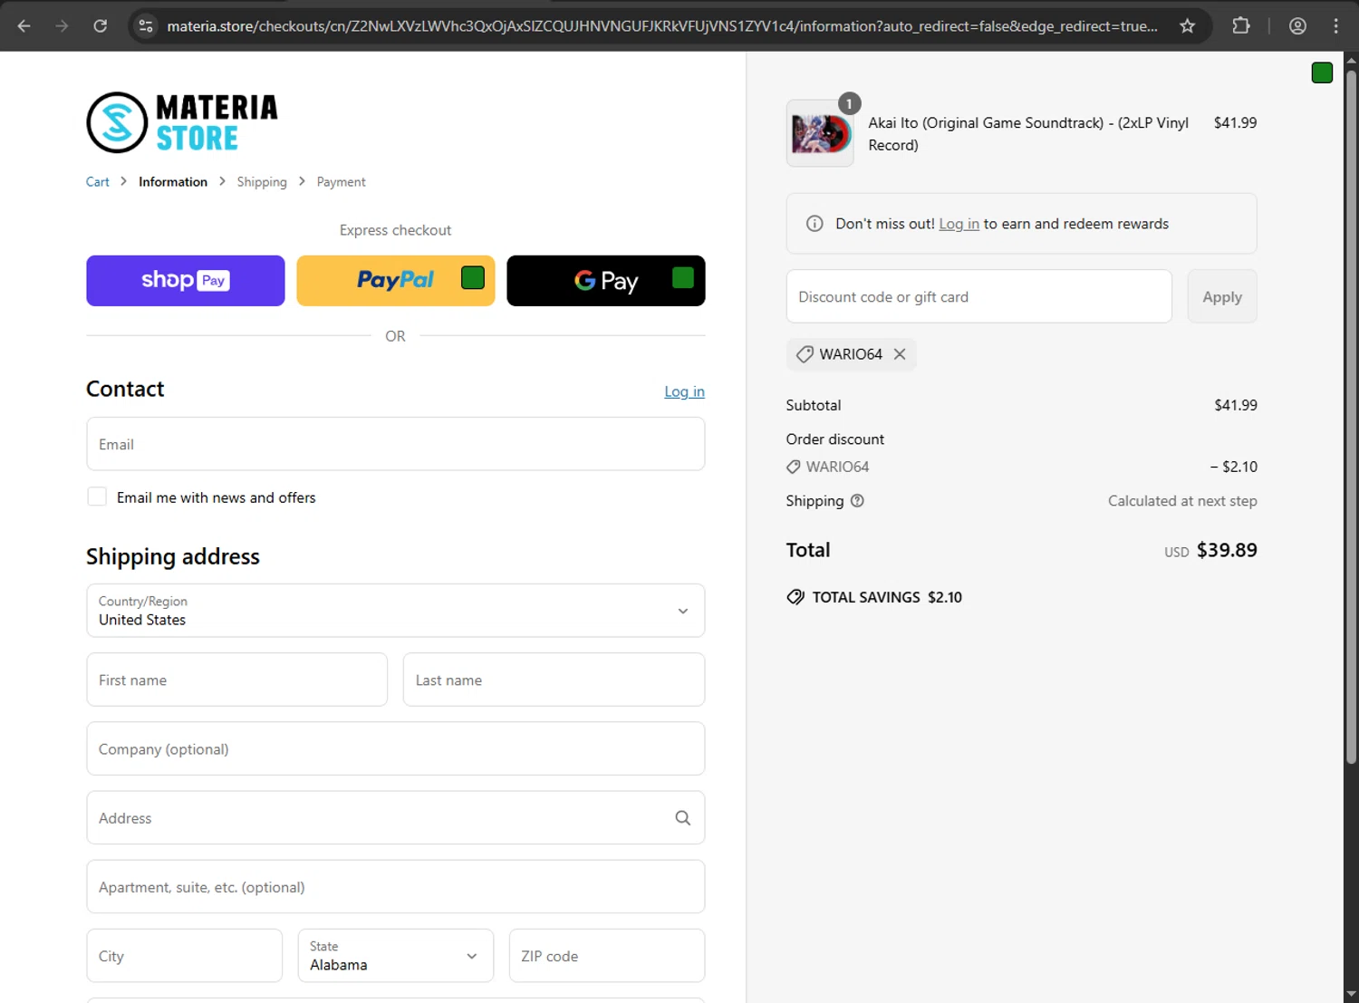This screenshot has width=1359, height=1003.
Task: Focus the Discount code or gift card field
Action: coord(979,296)
